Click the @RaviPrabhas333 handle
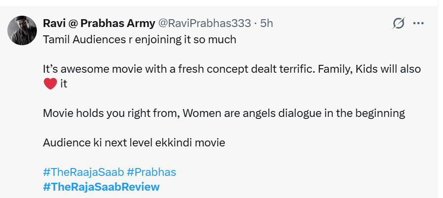This screenshot has height=198, width=443. (204, 23)
